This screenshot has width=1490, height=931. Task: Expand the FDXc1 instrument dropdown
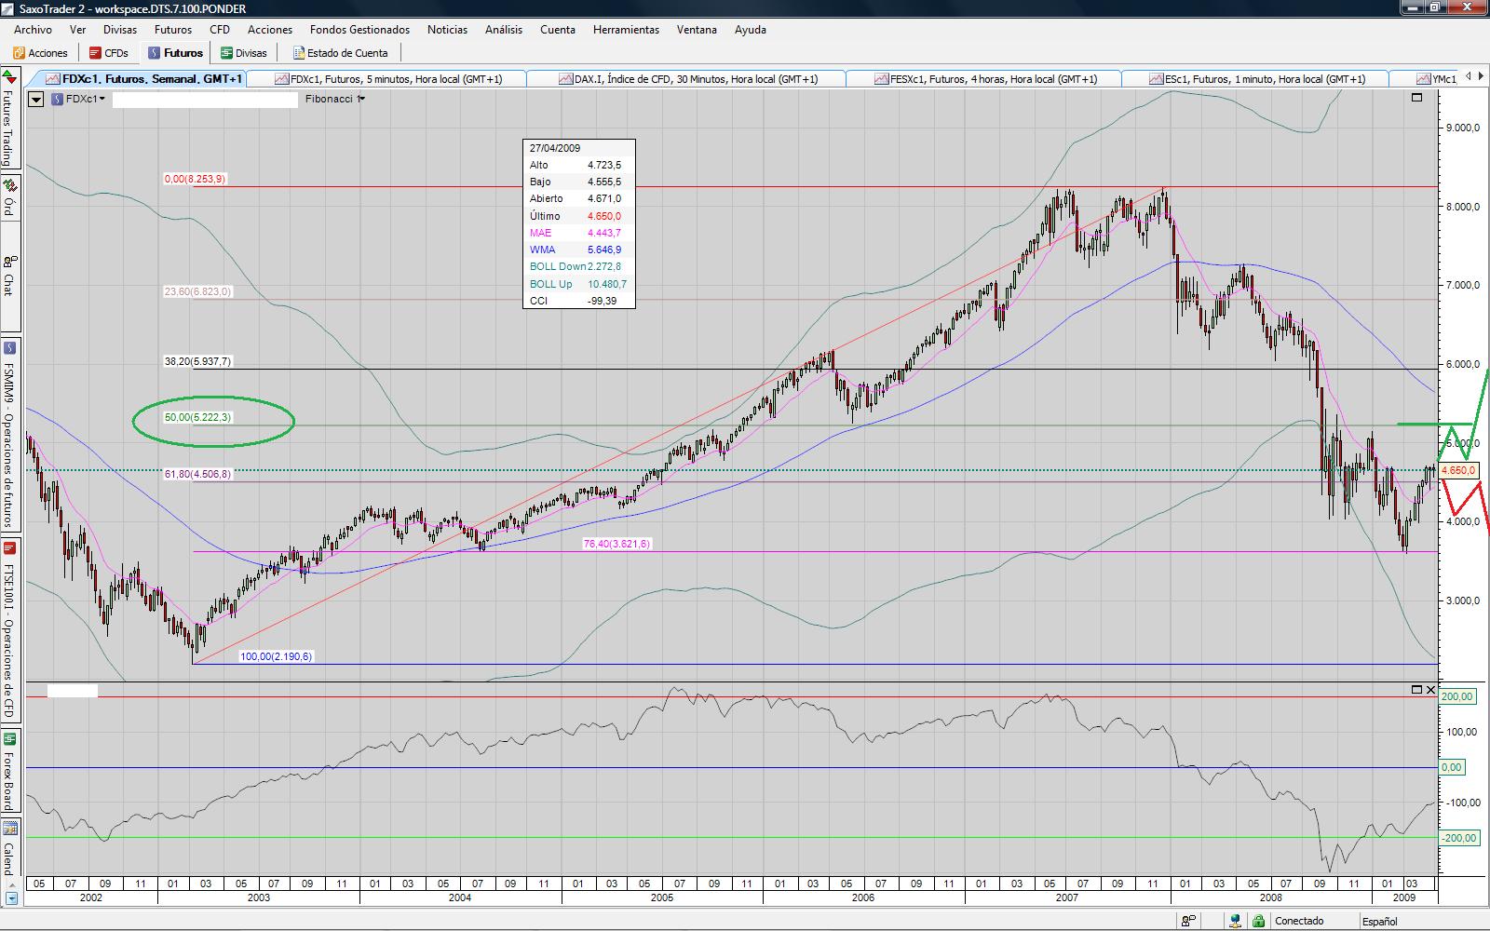tap(84, 99)
